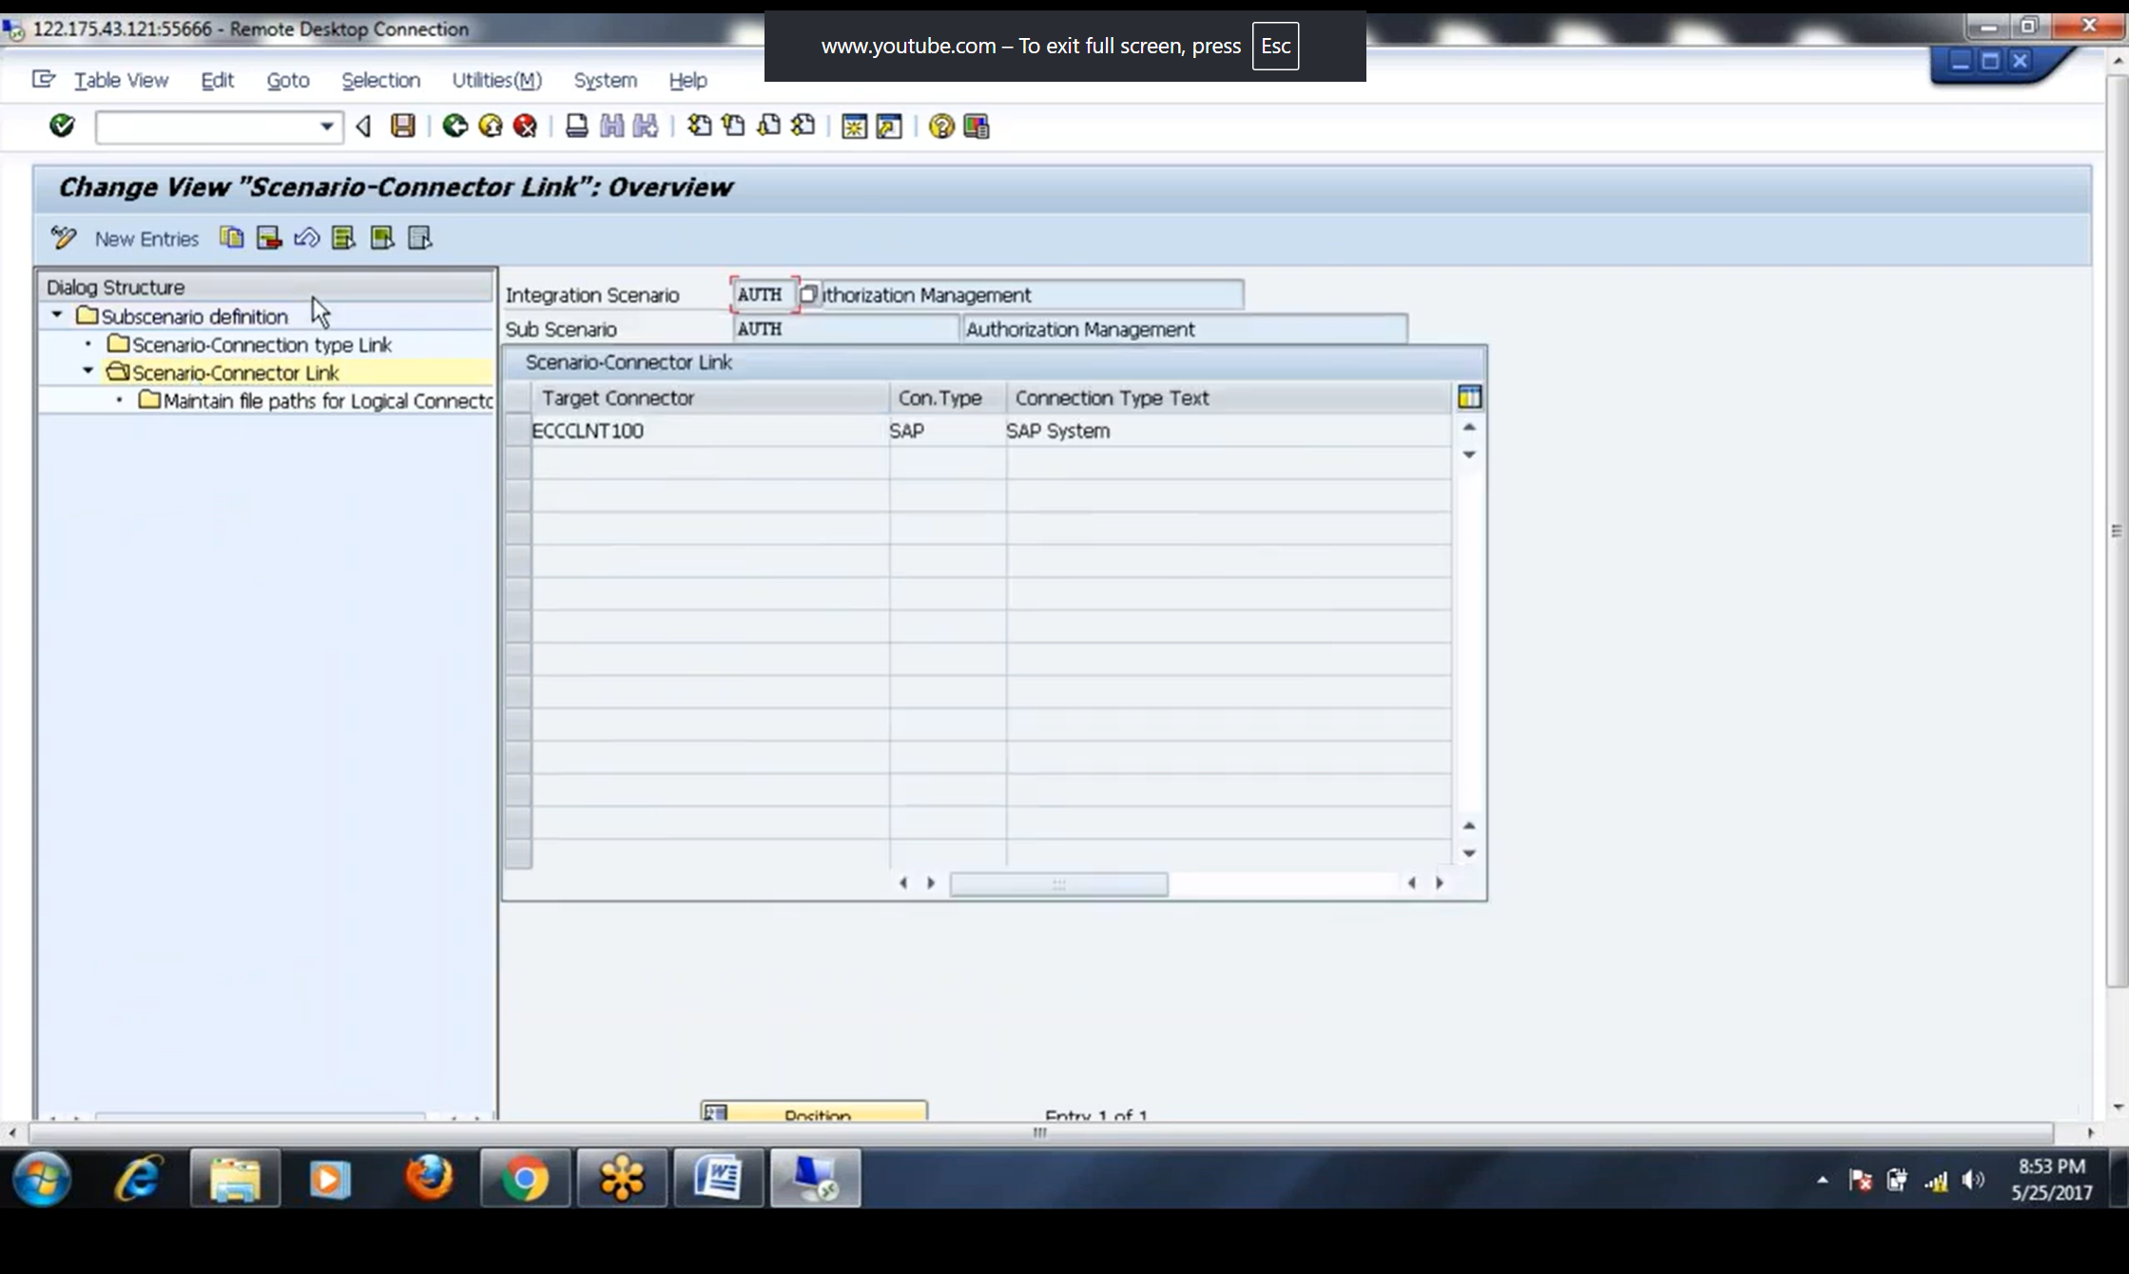Click the Target Connector column header
Image resolution: width=2129 pixels, height=1274 pixels.
(709, 397)
